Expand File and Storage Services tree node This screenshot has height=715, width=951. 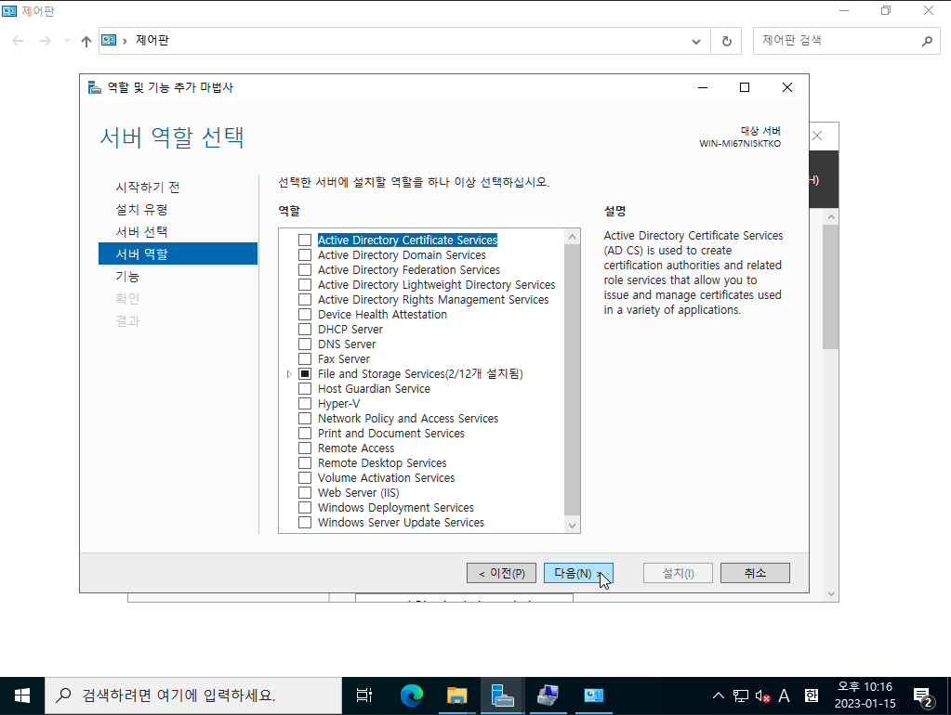pos(289,374)
